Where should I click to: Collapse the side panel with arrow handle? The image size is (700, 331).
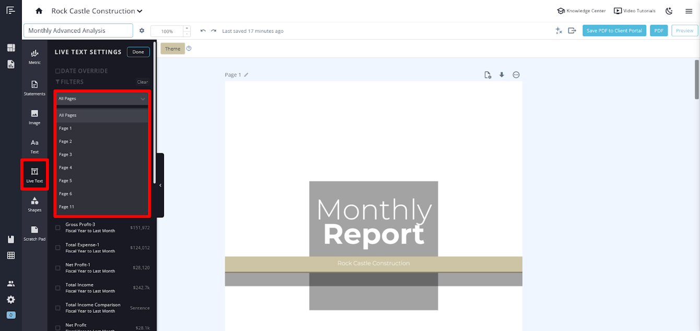tap(160, 185)
